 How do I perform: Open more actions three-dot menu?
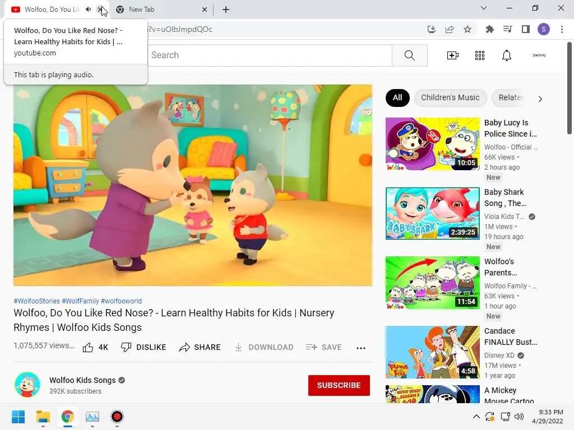pyautogui.click(x=361, y=348)
